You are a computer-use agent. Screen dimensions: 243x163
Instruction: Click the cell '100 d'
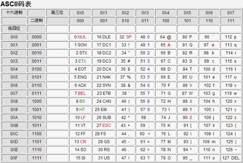point(209,69)
